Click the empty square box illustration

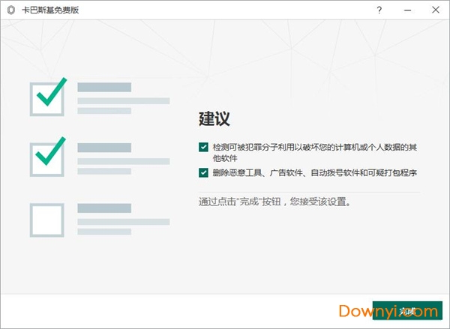46,219
